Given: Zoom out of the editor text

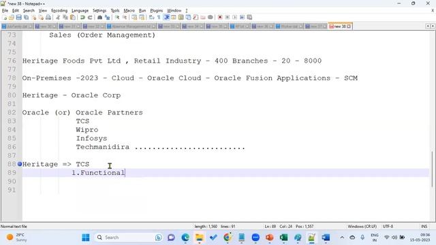Looking at the screenshot, I should pos(125,18).
